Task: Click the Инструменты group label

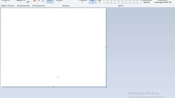Action: [x=39, y=6]
